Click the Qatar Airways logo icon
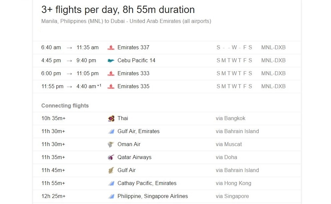 click(111, 157)
